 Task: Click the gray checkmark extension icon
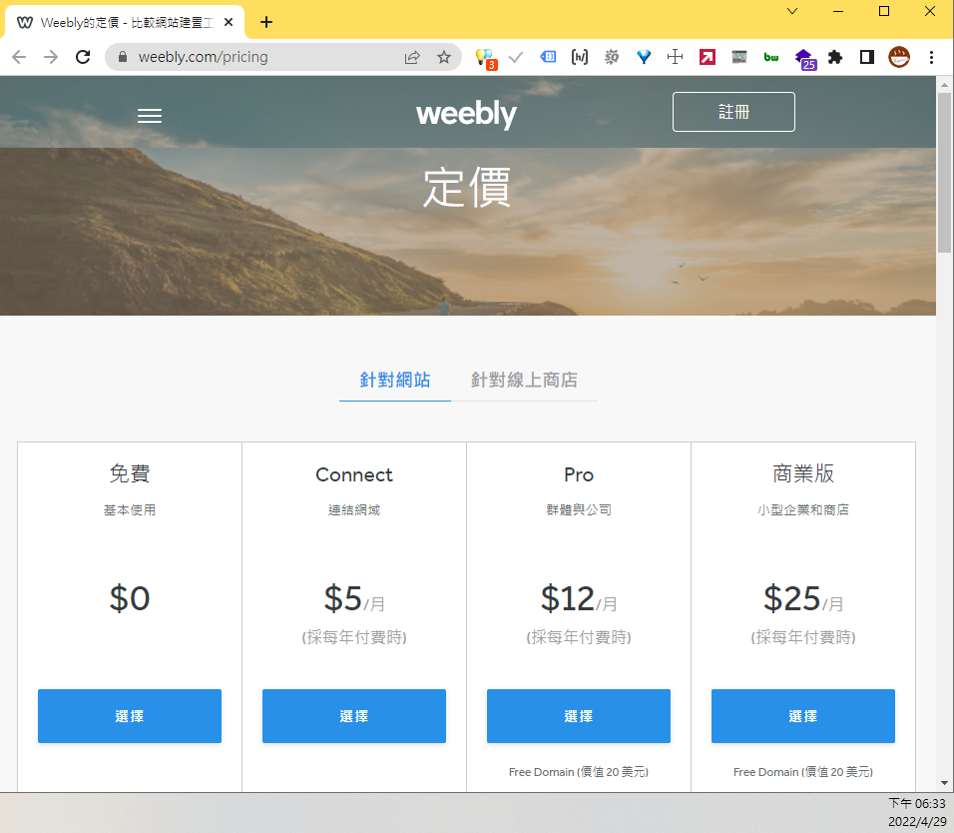pyautogui.click(x=516, y=57)
